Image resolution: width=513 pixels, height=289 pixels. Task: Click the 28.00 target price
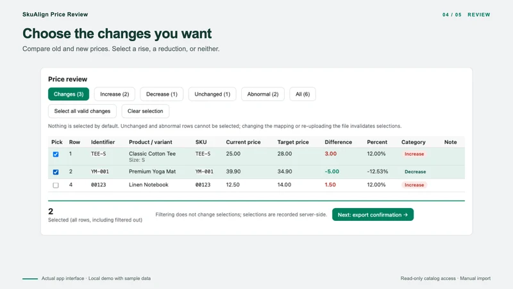pyautogui.click(x=285, y=153)
